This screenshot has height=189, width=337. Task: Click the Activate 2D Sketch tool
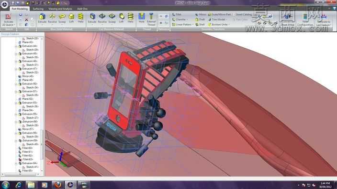coord(9,20)
